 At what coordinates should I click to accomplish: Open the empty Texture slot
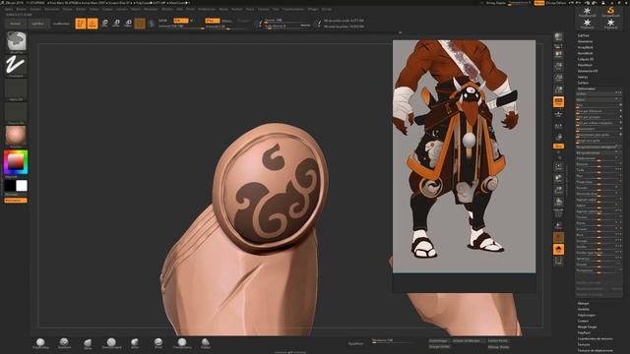pyautogui.click(x=16, y=113)
